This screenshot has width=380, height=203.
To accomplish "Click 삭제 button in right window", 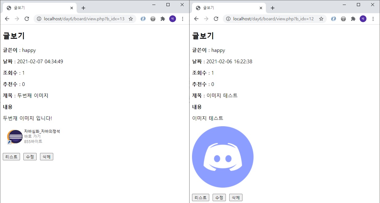I will click(236, 197).
